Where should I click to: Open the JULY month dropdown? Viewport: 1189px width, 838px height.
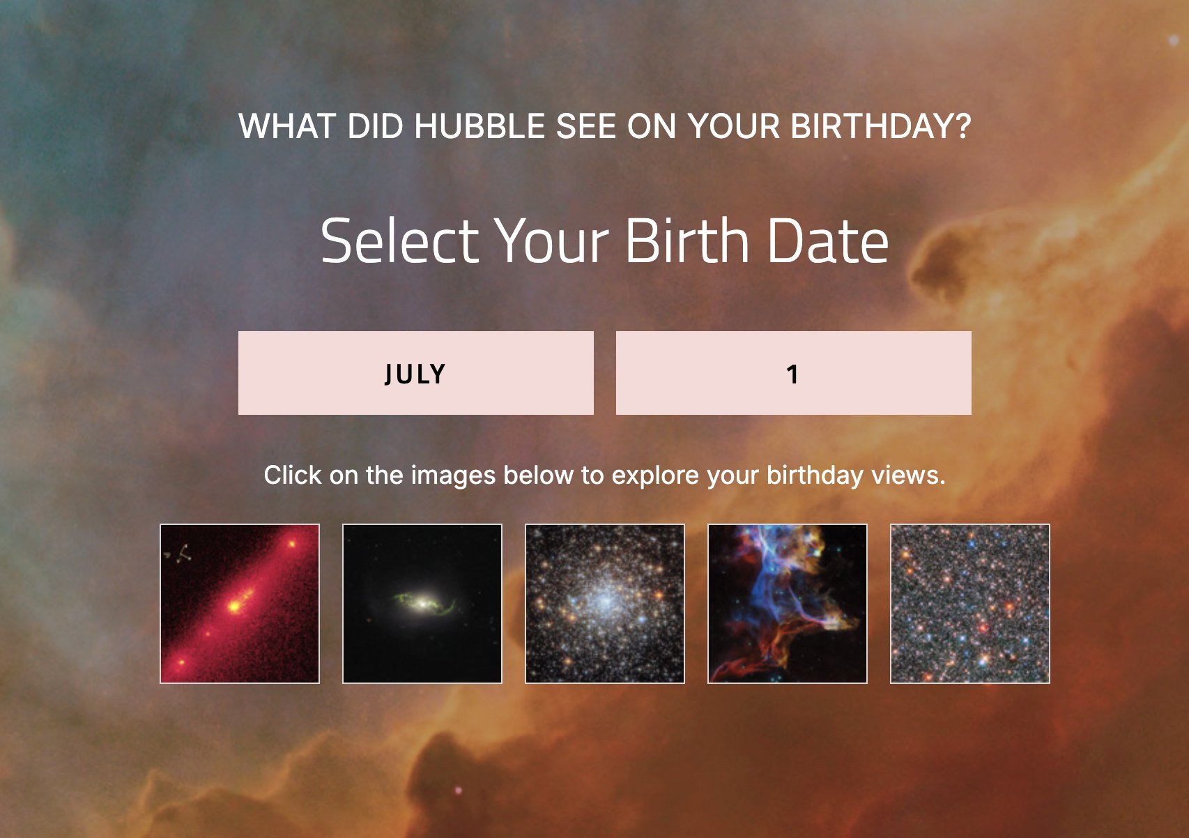415,373
